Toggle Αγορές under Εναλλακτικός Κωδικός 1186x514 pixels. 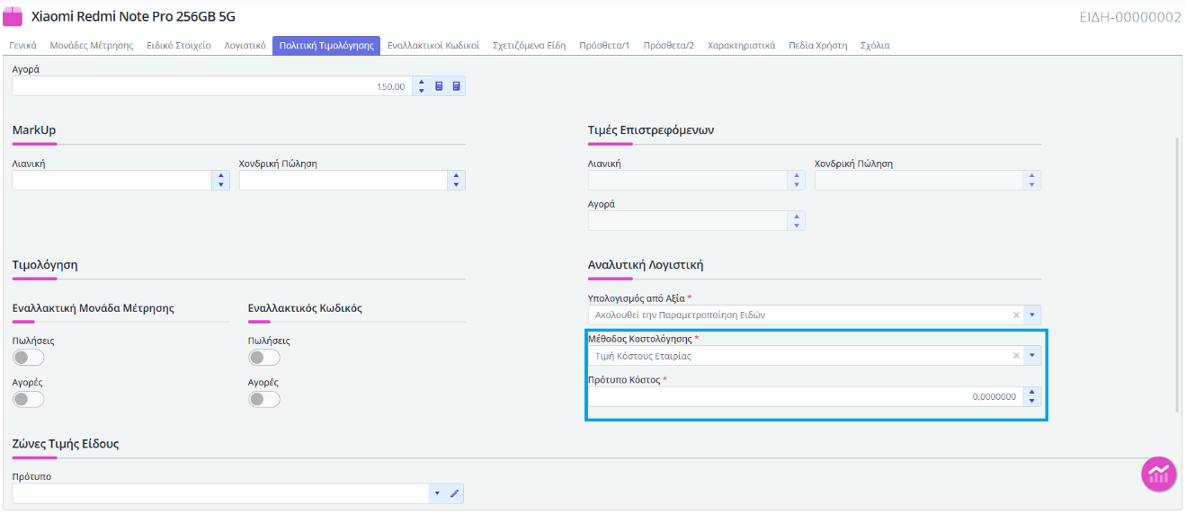[263, 399]
